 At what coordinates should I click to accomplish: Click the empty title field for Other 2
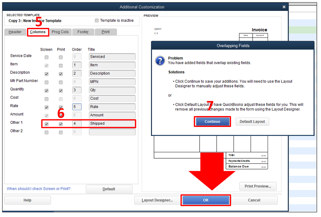pos(112,132)
